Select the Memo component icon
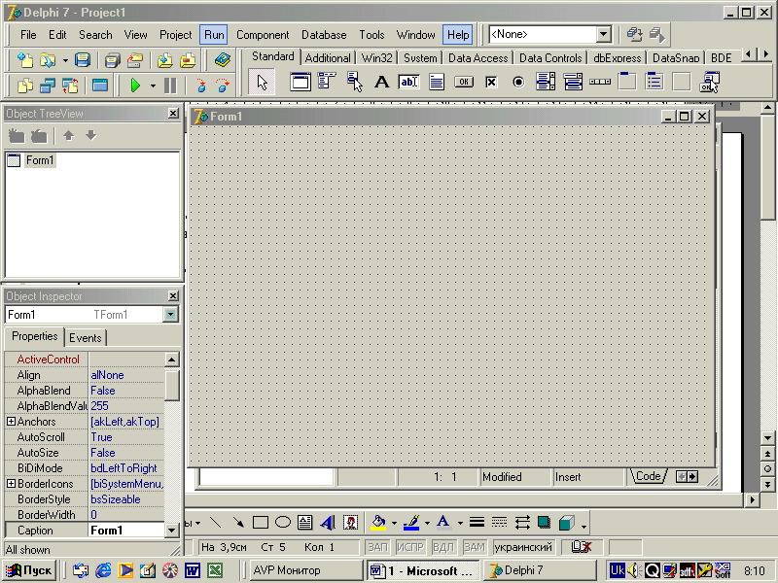The width and height of the screenshot is (778, 583). click(x=436, y=82)
